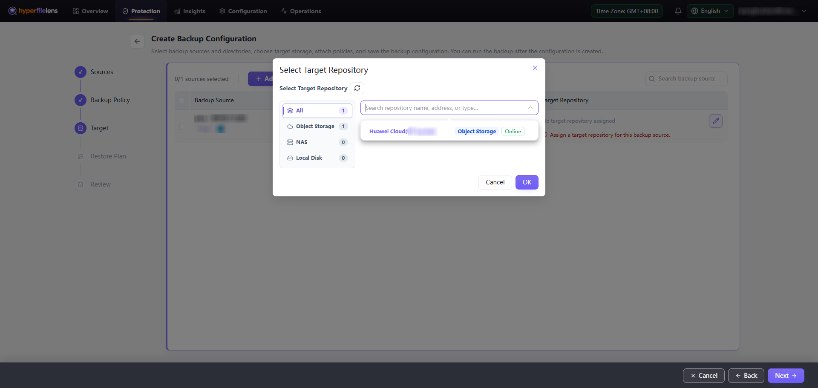The height and width of the screenshot is (388, 818).
Task: Click the back arrow beside Create Backup Configuration
Action: (x=137, y=41)
